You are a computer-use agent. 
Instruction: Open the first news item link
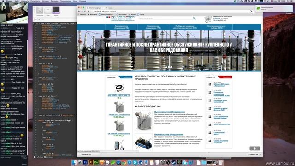(x=221, y=85)
